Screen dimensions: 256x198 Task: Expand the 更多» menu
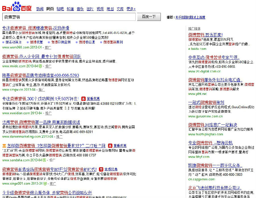pos(131,9)
